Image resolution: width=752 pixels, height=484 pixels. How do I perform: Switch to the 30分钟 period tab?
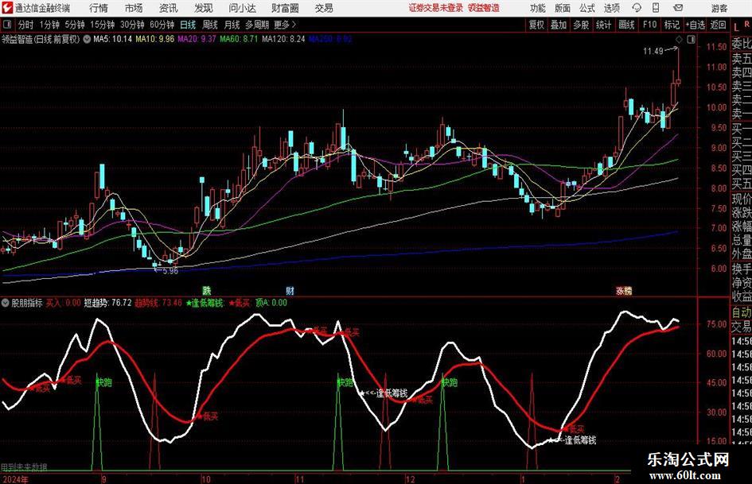(132, 25)
